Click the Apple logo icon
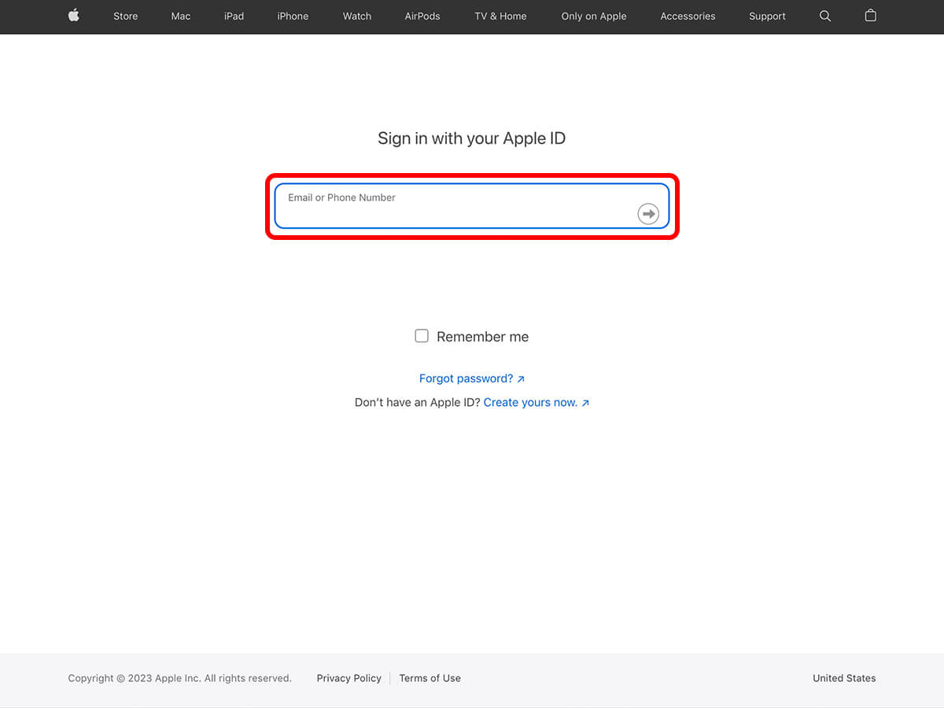This screenshot has width=944, height=708. [x=74, y=16]
